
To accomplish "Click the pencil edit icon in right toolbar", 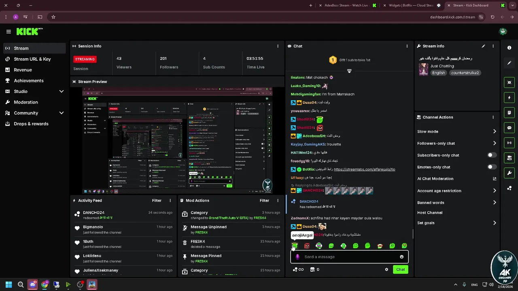I will pyautogui.click(x=509, y=63).
